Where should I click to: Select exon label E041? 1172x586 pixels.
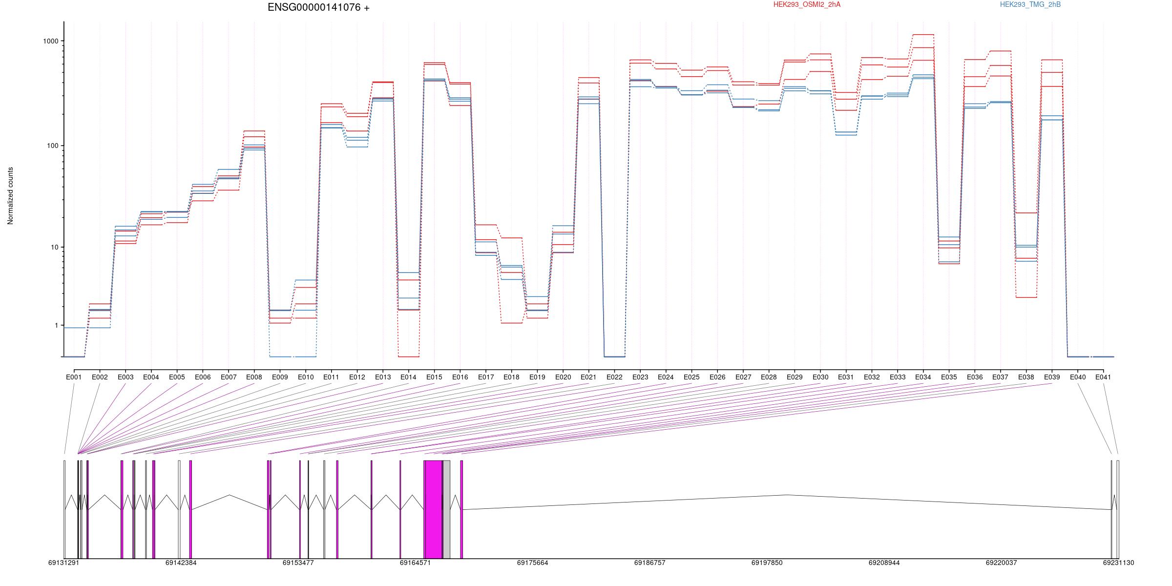(x=1103, y=377)
